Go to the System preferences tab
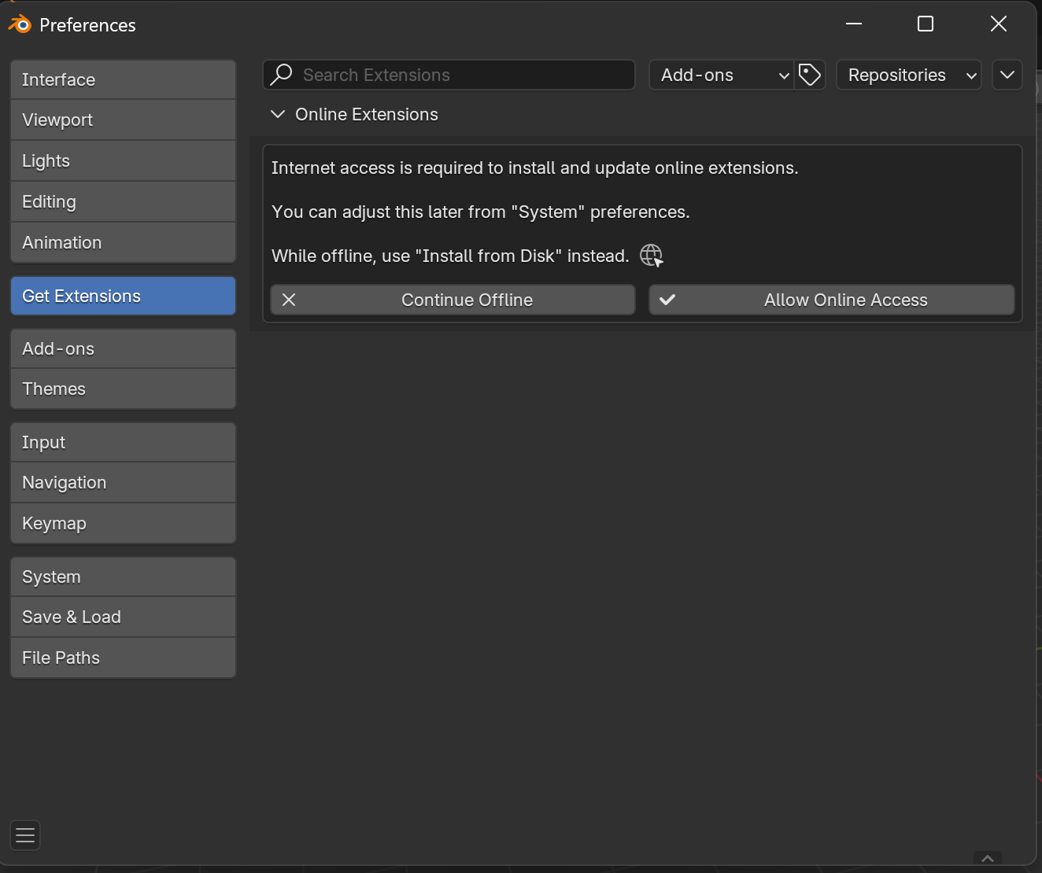 [x=123, y=576]
